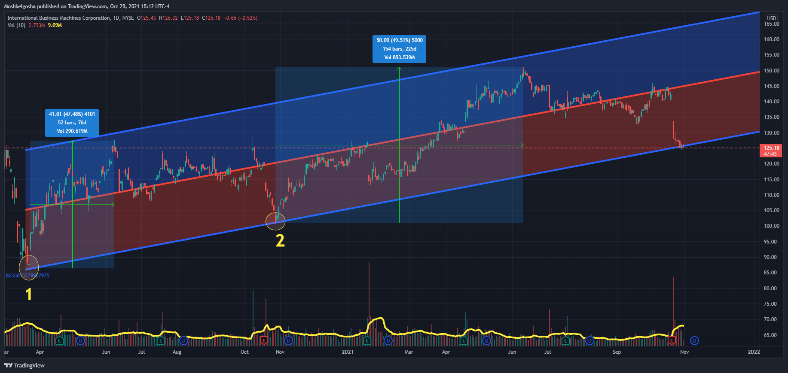Open the May 2021 dividend marker

coord(486,341)
